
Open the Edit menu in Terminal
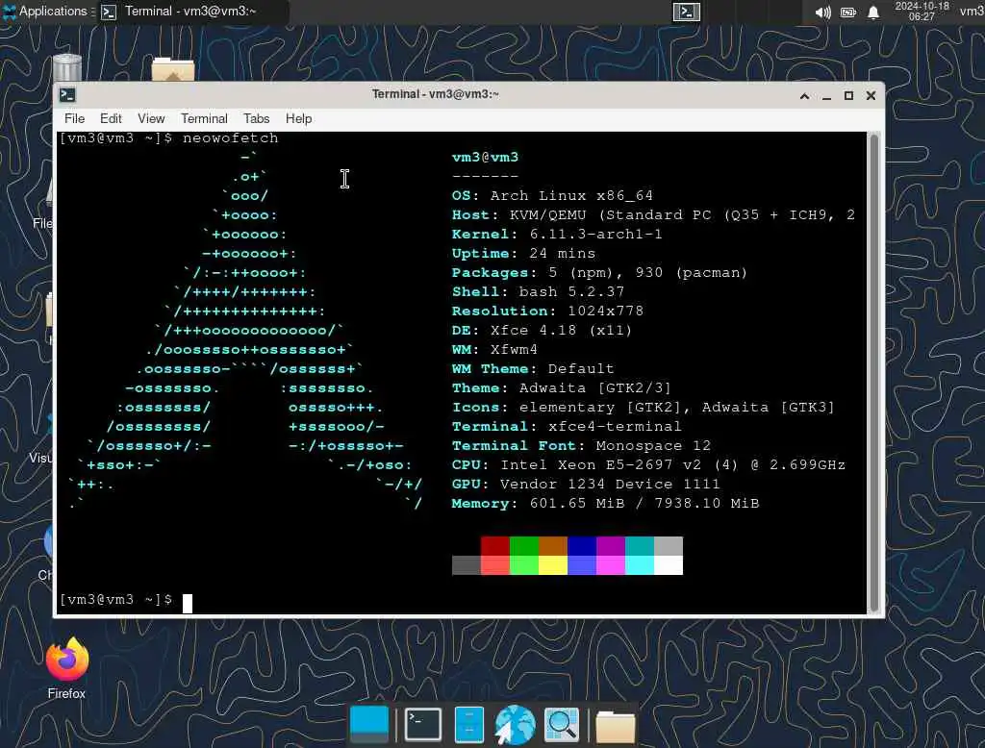coord(111,118)
